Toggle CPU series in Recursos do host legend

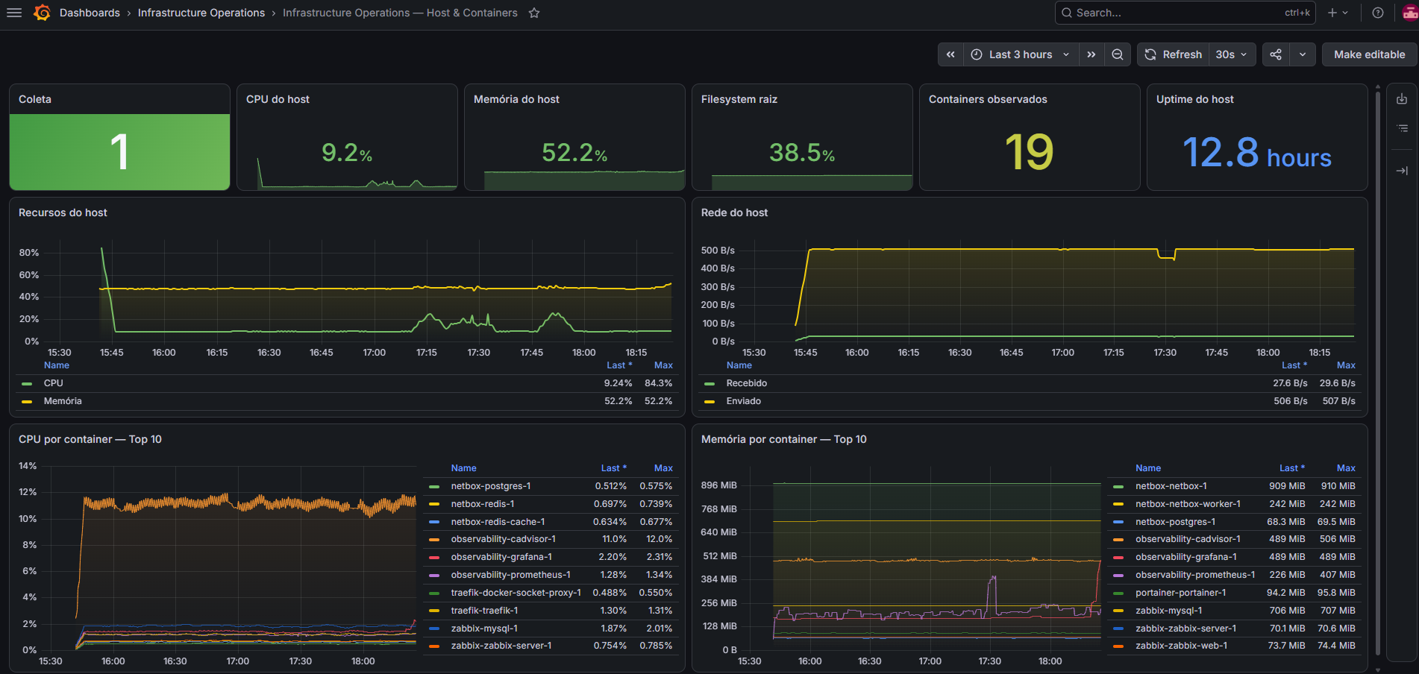[x=53, y=383]
